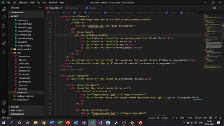224x126 pixels.
Task: Open _colors.scss file
Action: click(x=23, y=64)
